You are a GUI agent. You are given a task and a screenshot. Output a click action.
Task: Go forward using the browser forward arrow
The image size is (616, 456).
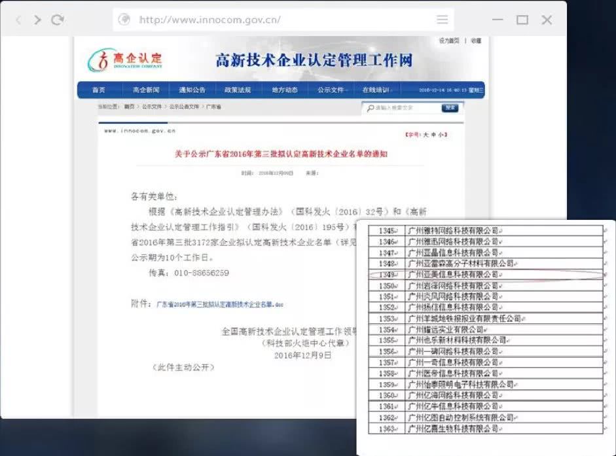(37, 20)
